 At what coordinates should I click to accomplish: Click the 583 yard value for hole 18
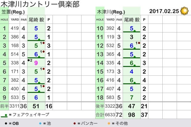pos(110,97)
